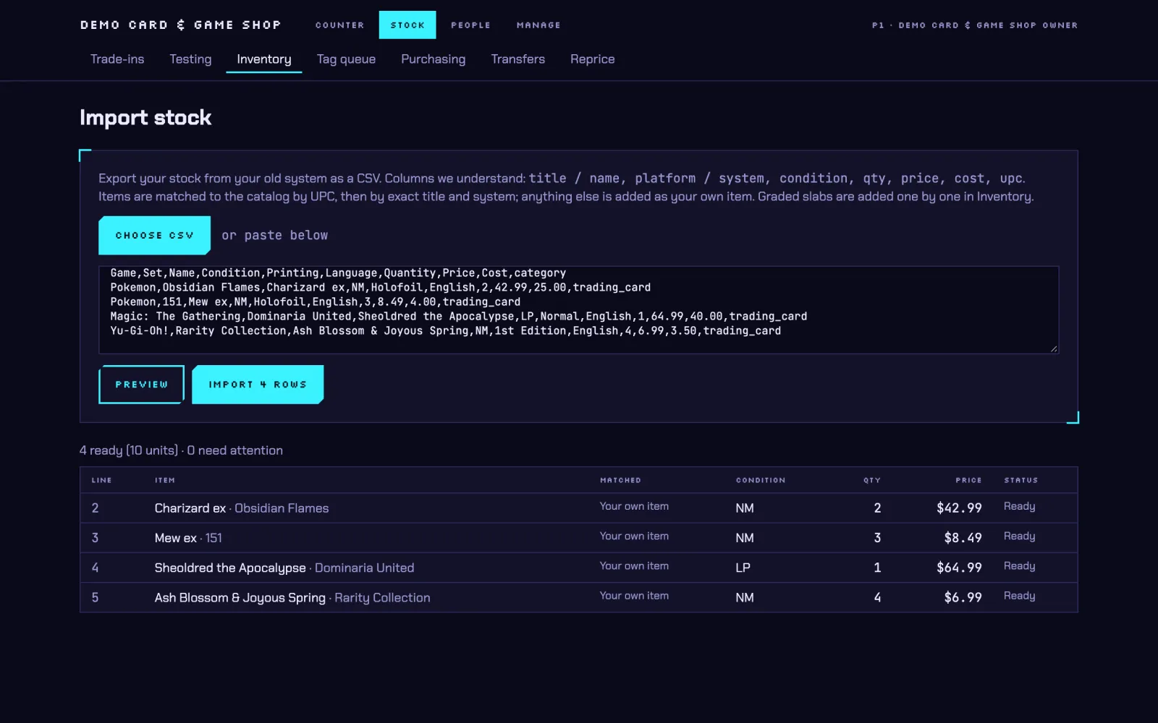Open the Counter section
This screenshot has height=723, width=1158.
pyautogui.click(x=339, y=25)
